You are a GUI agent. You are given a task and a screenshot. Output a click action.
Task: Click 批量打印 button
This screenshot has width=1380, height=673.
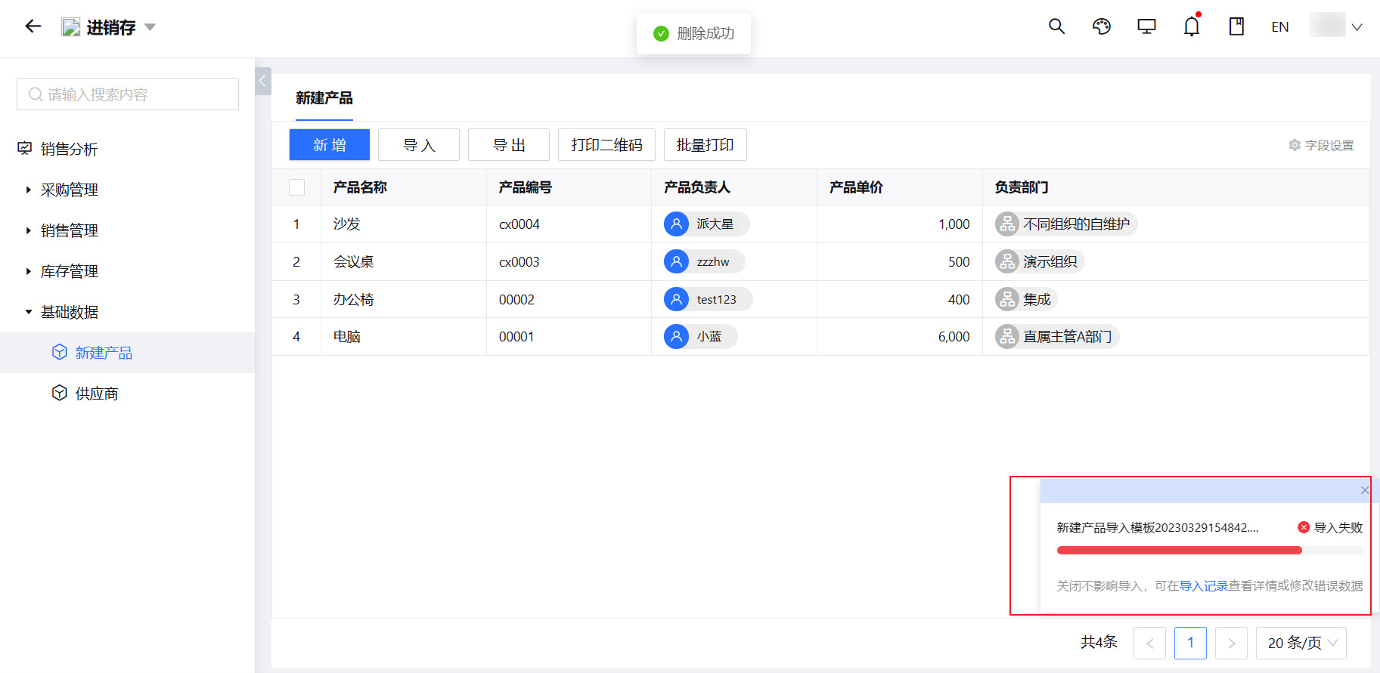pos(706,145)
